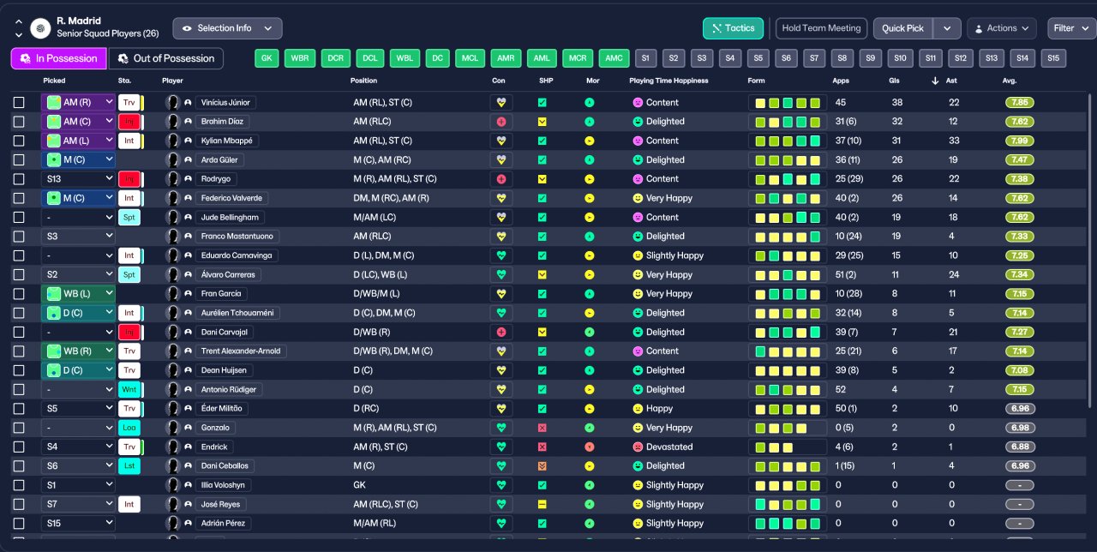1097x552 pixels.
Task: Open the S13 picked dropdown for Rodrygo
Action: (x=78, y=179)
